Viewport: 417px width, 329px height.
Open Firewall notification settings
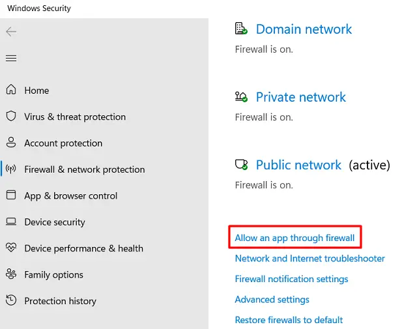tap(291, 279)
